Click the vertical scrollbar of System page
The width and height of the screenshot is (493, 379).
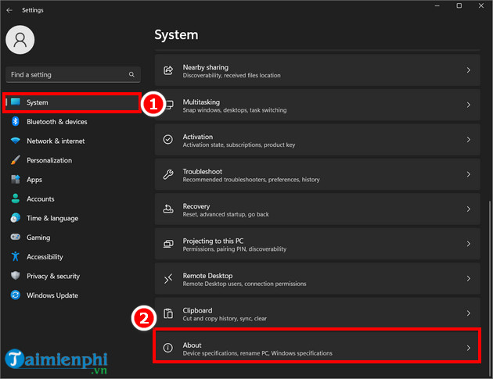pyautogui.click(x=490, y=287)
